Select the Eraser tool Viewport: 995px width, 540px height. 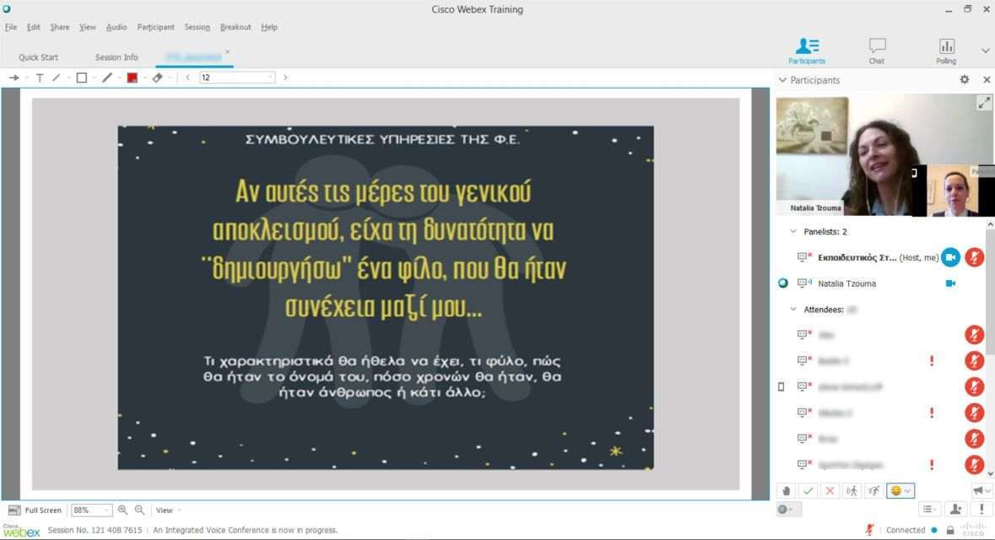[157, 78]
